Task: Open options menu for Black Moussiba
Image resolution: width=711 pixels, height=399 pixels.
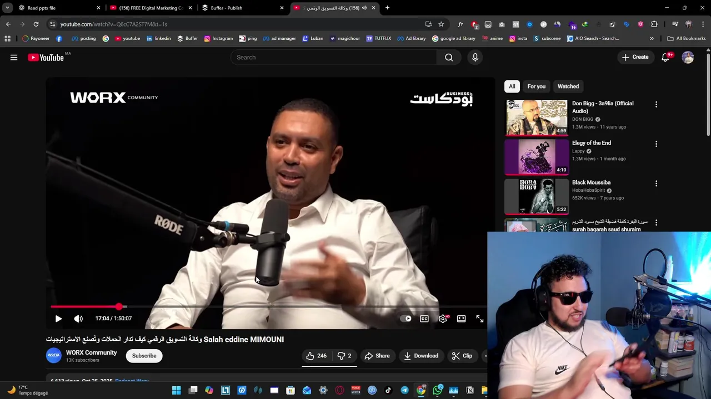Action: tap(656, 183)
